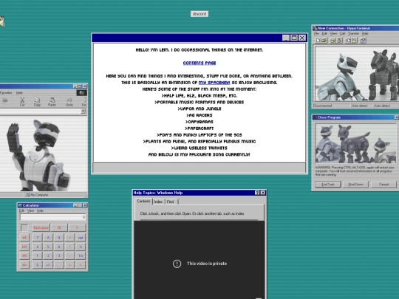Click End Task in Close Program dialog
The image size is (399, 299).
point(328,185)
